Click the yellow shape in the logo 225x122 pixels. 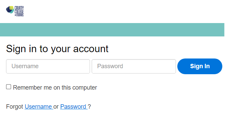pyautogui.click(x=11, y=8)
